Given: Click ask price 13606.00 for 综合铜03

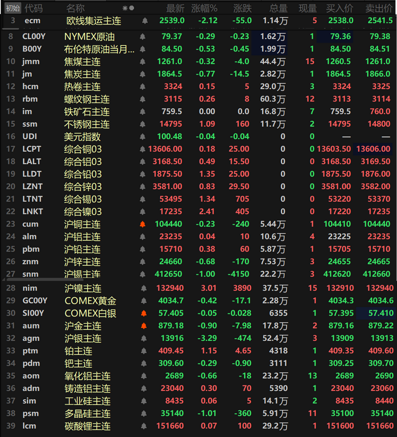Looking at the screenshot, I should pos(373,149).
